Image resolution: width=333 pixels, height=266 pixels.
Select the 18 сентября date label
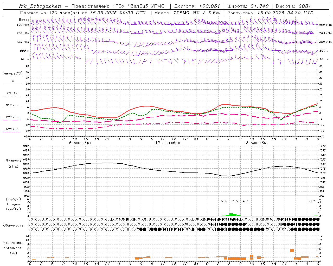coord(256,143)
